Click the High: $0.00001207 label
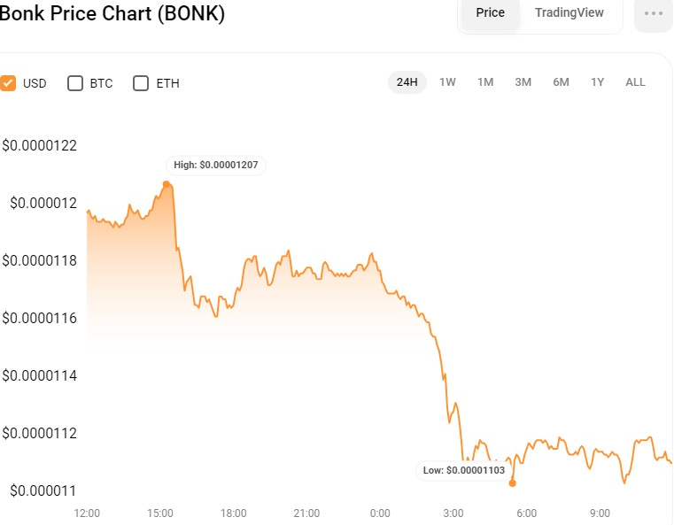This screenshot has width=674, height=525. tap(216, 165)
